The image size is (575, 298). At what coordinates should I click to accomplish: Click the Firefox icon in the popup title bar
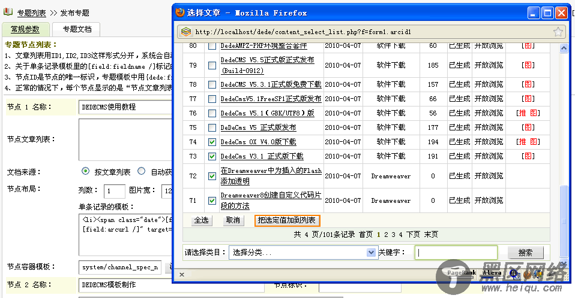pos(179,13)
